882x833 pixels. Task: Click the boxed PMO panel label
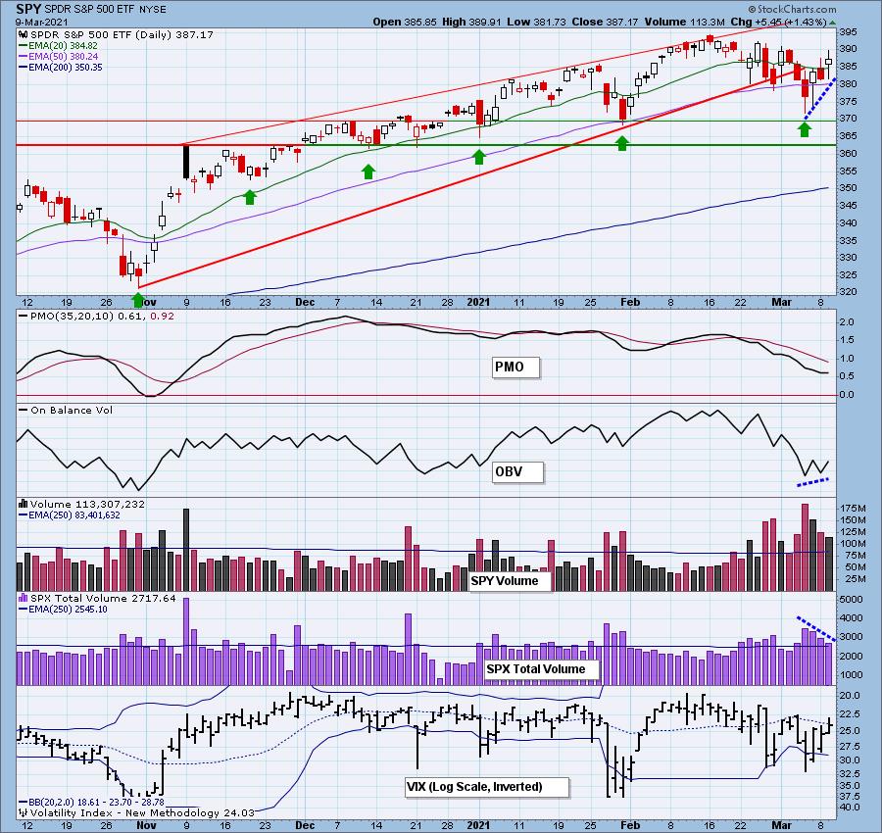[x=515, y=367]
